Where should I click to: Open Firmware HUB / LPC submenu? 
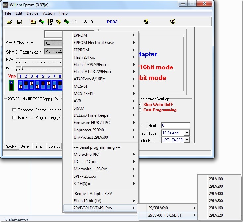[x=101, y=123]
